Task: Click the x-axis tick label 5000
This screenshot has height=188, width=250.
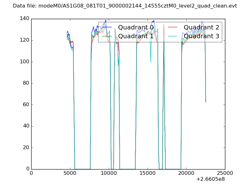Action: (x=70, y=173)
